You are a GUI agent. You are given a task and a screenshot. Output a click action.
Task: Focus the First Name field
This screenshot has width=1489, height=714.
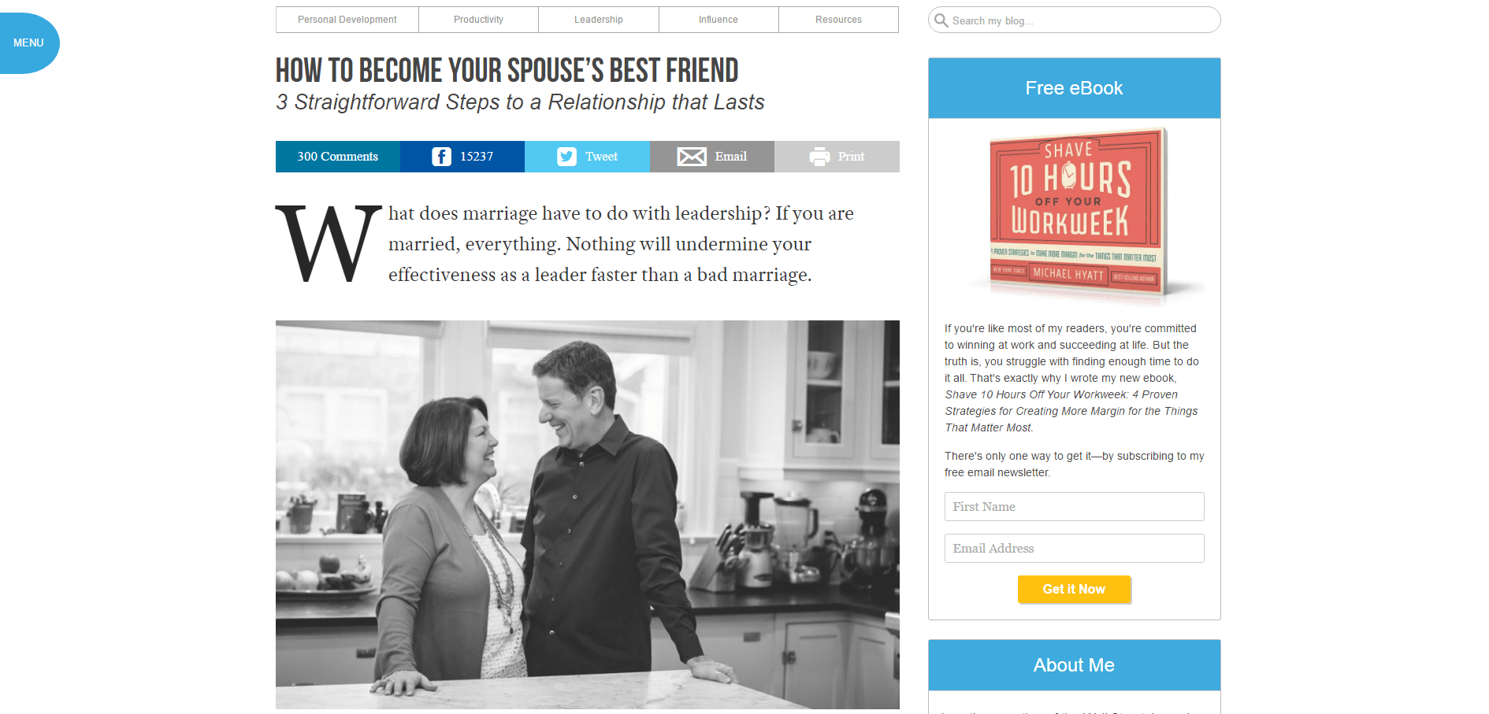point(1074,506)
